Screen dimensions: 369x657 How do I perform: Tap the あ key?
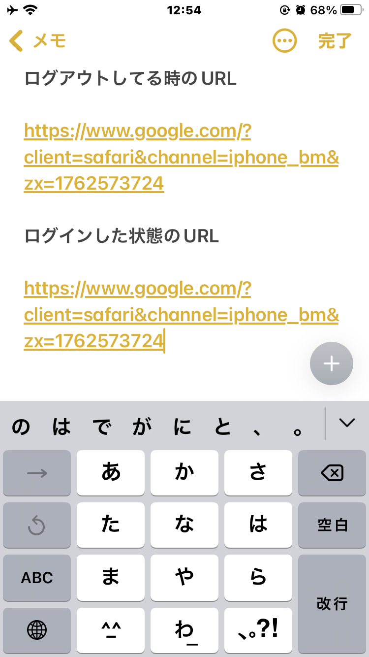point(111,473)
